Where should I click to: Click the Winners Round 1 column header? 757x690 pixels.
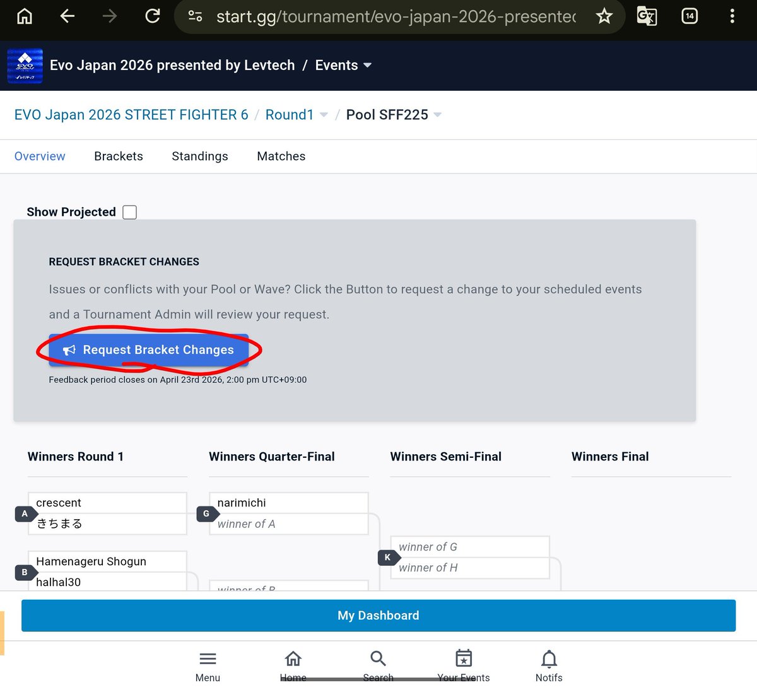tap(76, 457)
